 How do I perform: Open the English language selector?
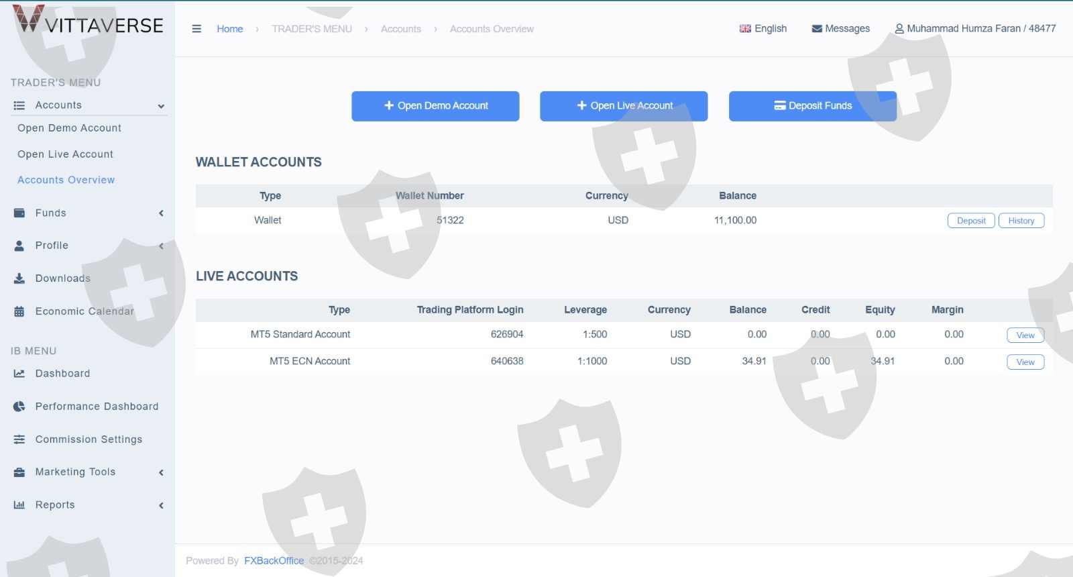click(x=763, y=29)
